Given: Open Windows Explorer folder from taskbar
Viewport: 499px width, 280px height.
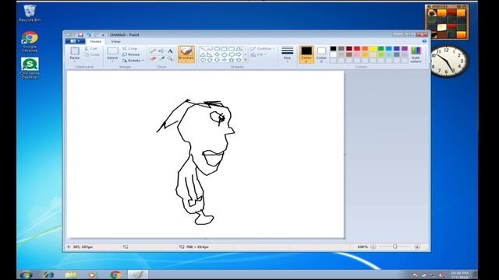Looking at the screenshot, I should [x=71, y=275].
